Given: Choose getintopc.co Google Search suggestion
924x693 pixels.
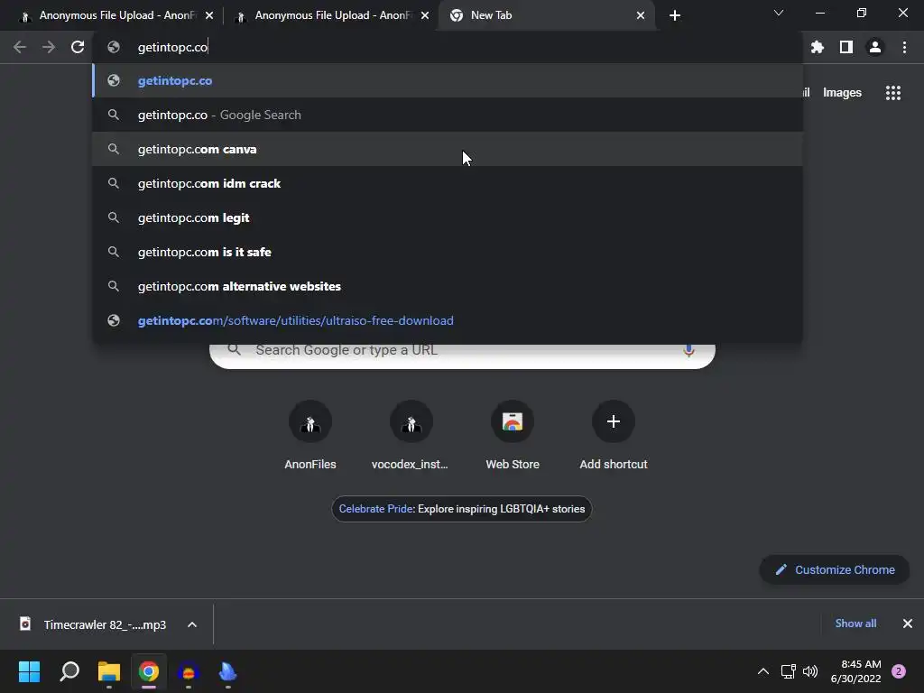Looking at the screenshot, I should click(x=448, y=115).
